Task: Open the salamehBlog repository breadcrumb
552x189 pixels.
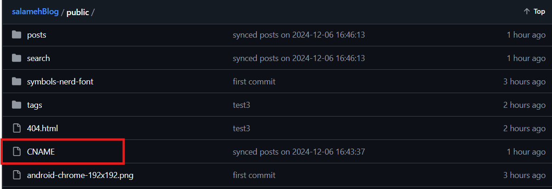Action: click(35, 12)
